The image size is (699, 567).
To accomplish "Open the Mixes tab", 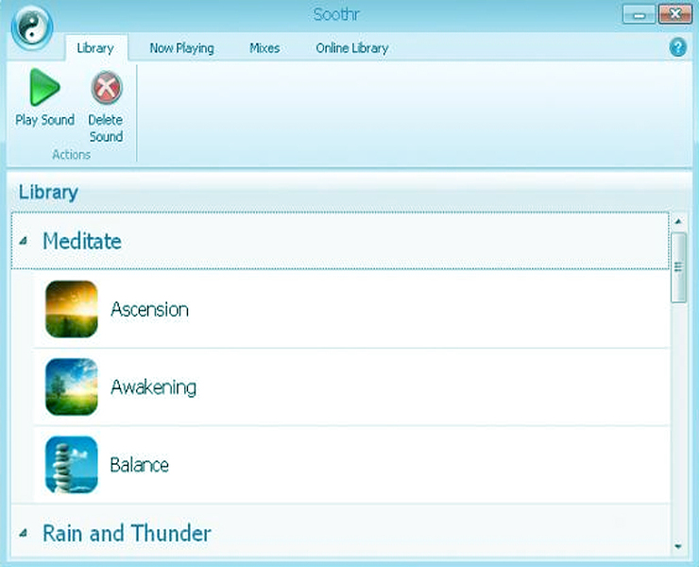I will click(264, 48).
